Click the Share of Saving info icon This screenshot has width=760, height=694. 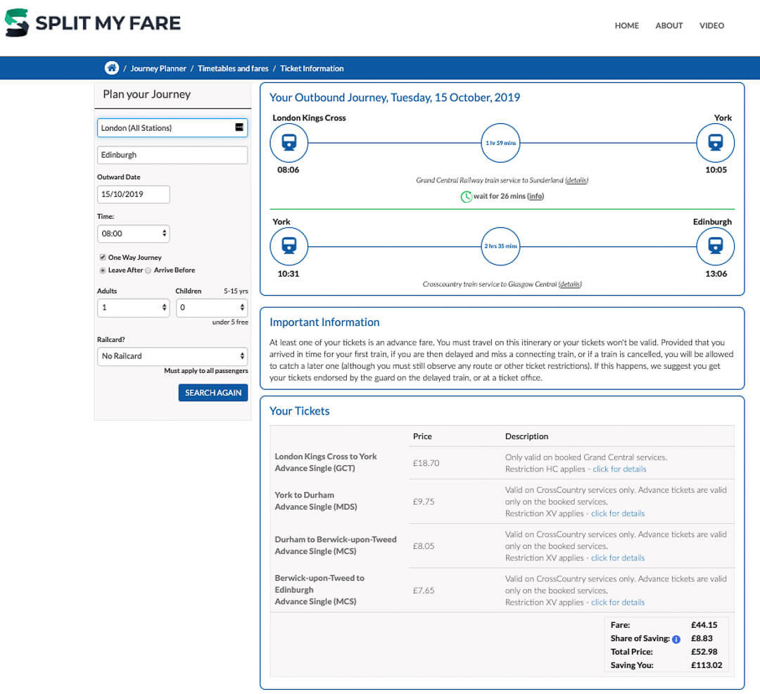click(x=676, y=639)
